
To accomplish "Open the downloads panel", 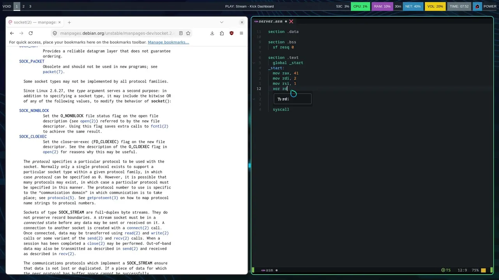I will 212,33.
